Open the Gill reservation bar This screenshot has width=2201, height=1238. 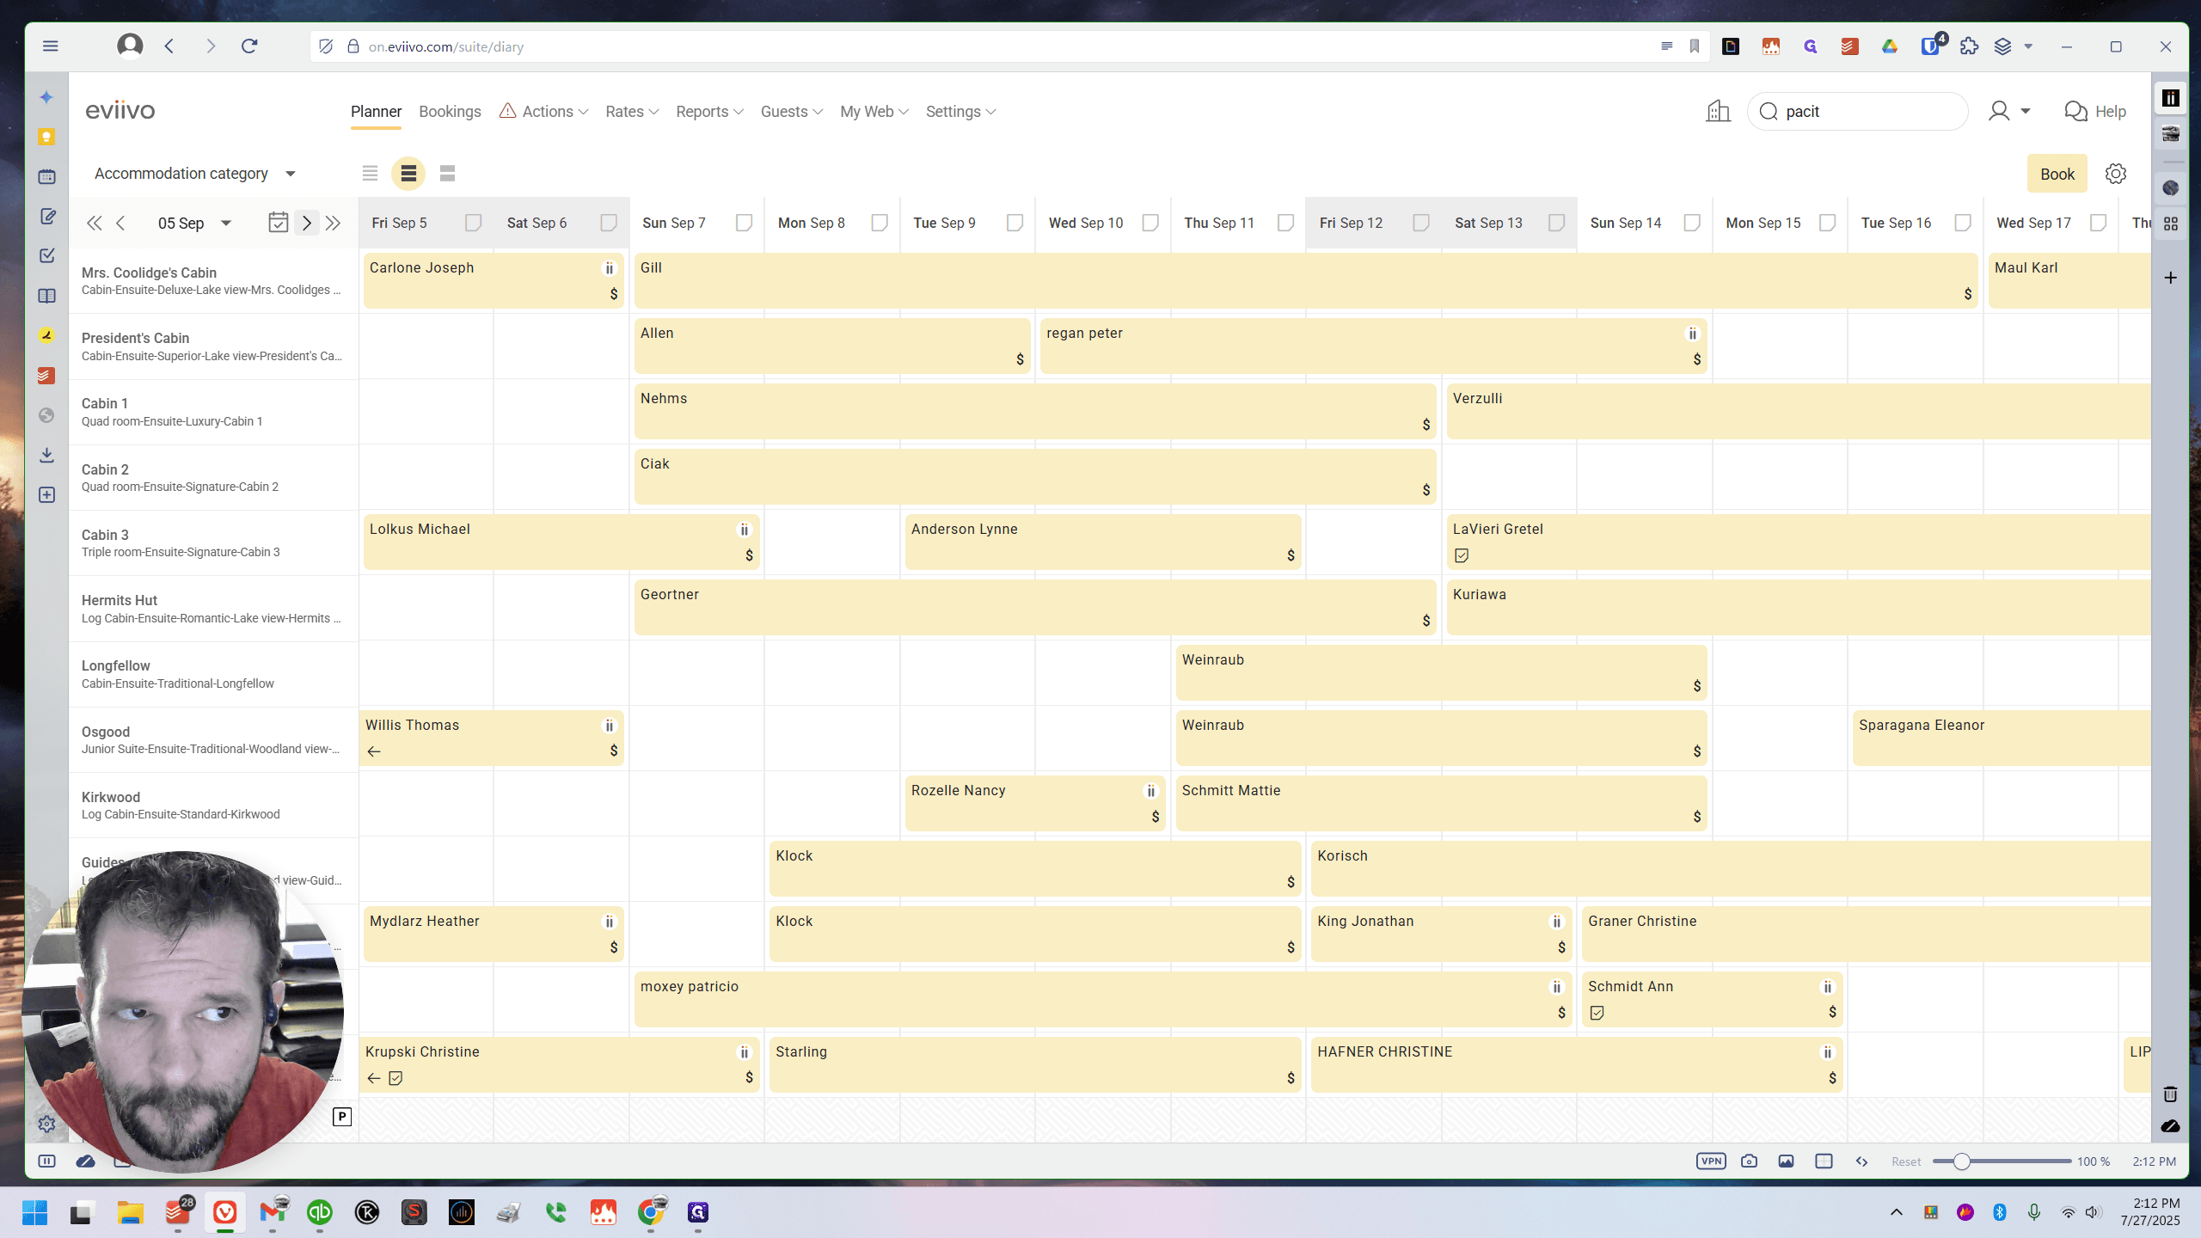tap(1305, 280)
